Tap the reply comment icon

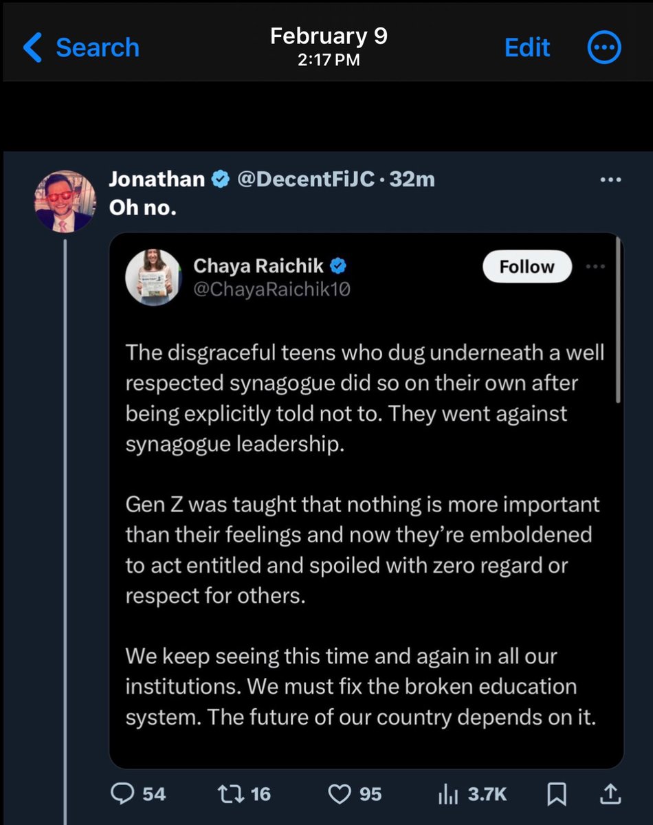(x=122, y=794)
